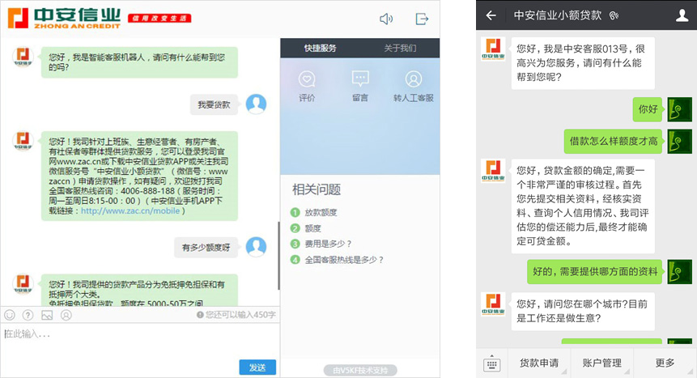The height and width of the screenshot is (378, 697).
Task: Click the question mark help icon
Action: click(28, 314)
